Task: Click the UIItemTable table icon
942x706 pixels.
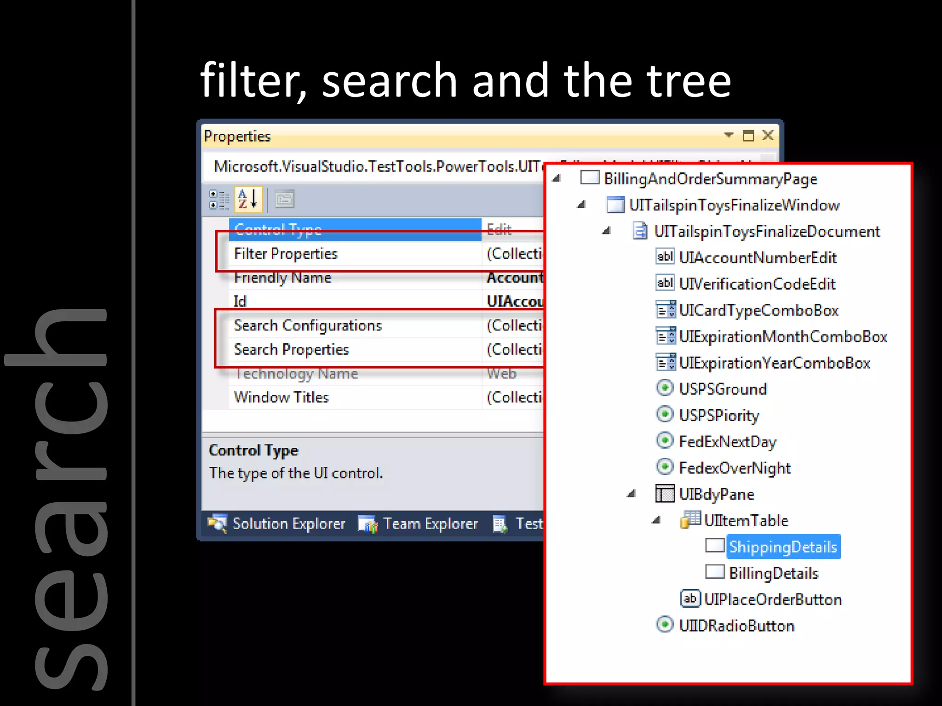Action: [690, 520]
